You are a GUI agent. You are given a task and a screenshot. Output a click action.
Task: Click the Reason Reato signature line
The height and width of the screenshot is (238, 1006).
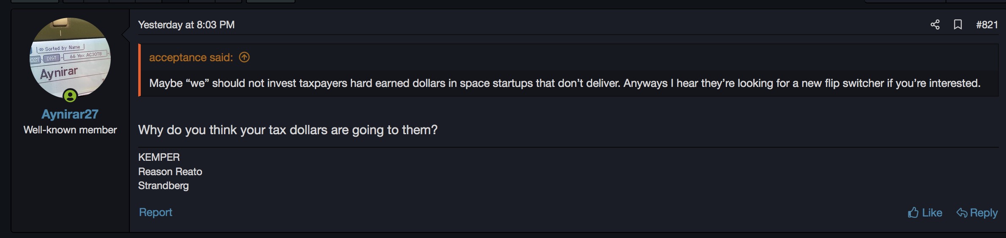pyautogui.click(x=170, y=172)
